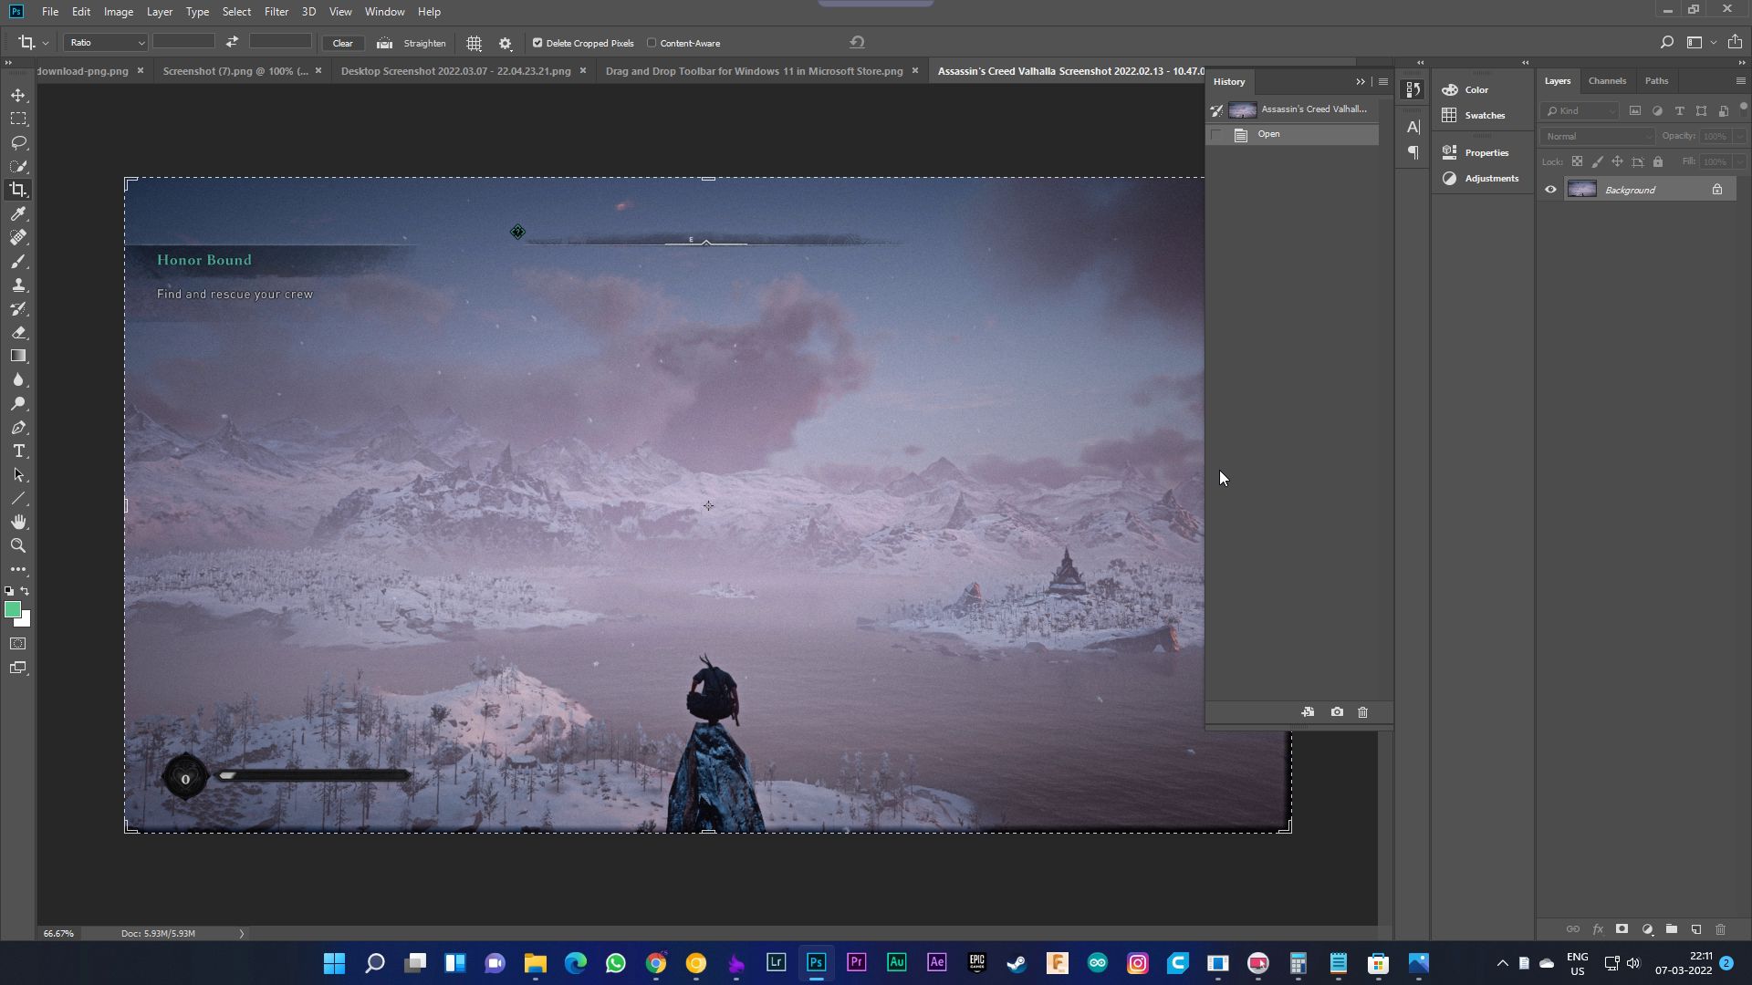
Task: Enable the Content-Aware checkbox
Action: point(653,43)
